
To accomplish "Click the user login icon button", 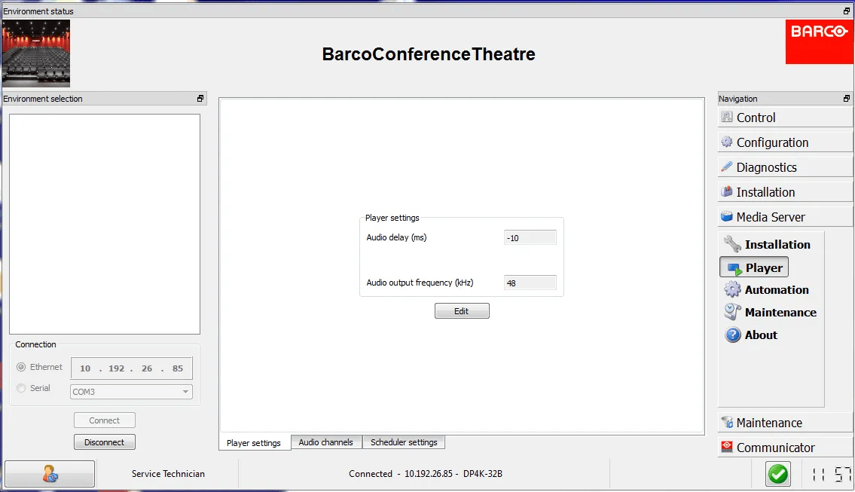I will [x=50, y=474].
